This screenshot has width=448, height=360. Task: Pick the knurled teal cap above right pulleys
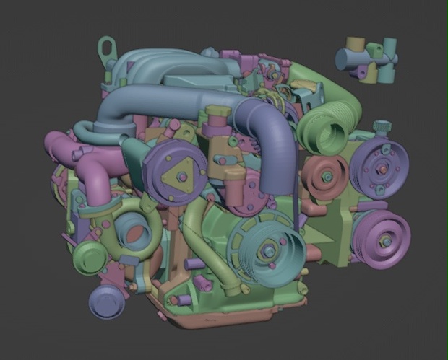coord(382,127)
